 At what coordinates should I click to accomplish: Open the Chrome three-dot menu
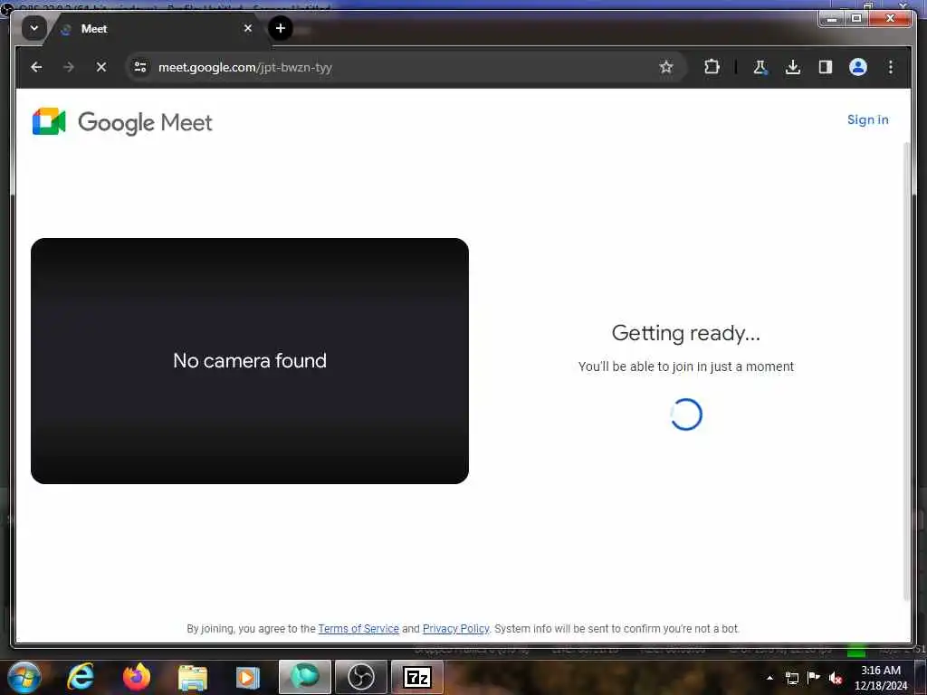click(x=891, y=67)
